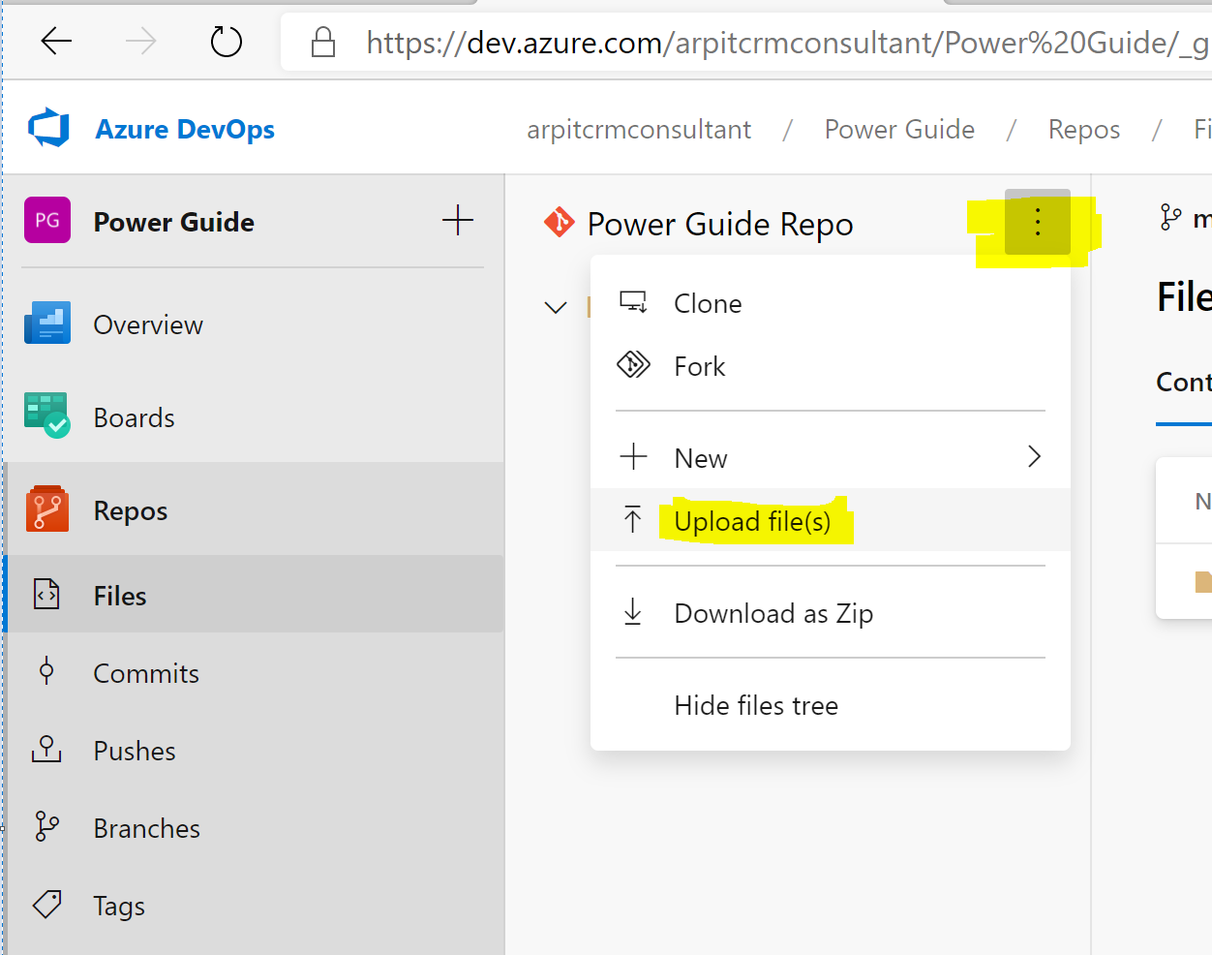Click the Fork diamond icon
The image size is (1212, 955).
(x=633, y=365)
